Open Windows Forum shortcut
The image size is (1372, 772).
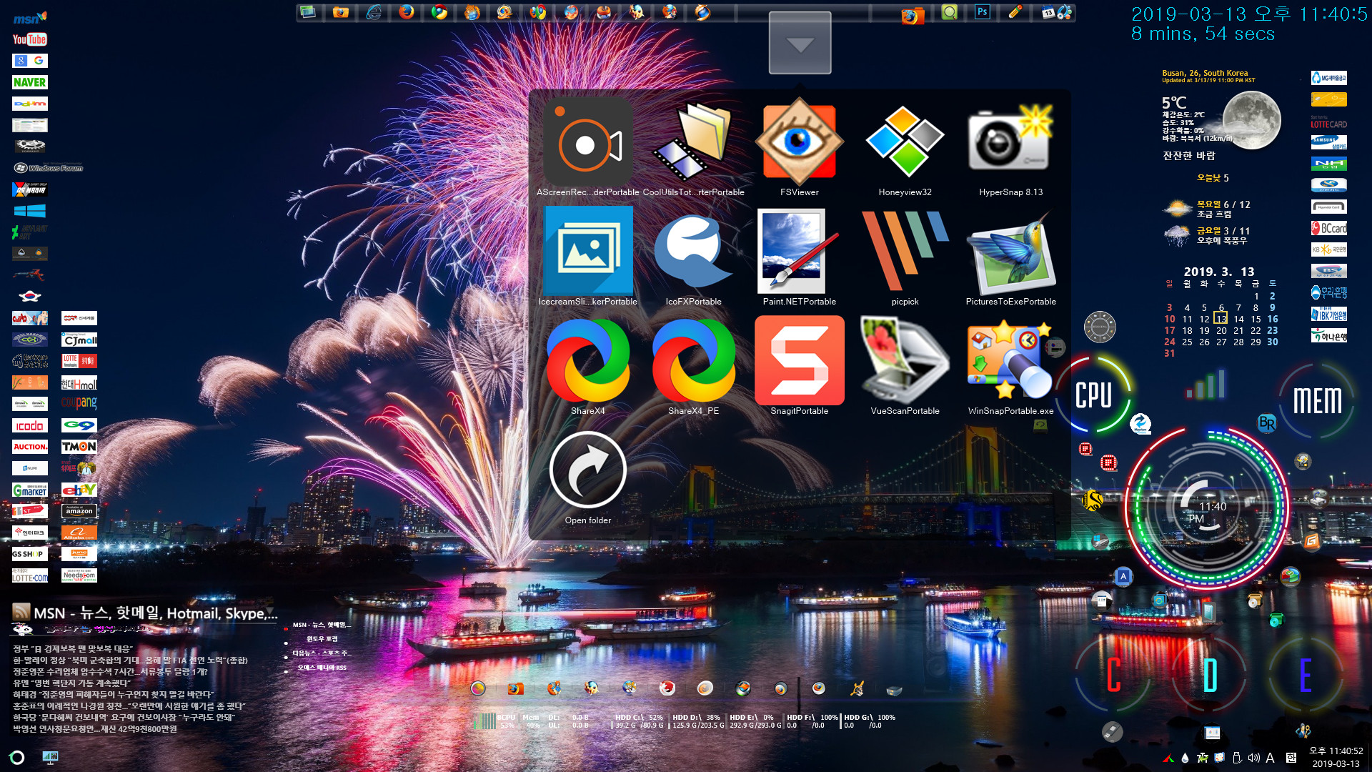49,168
